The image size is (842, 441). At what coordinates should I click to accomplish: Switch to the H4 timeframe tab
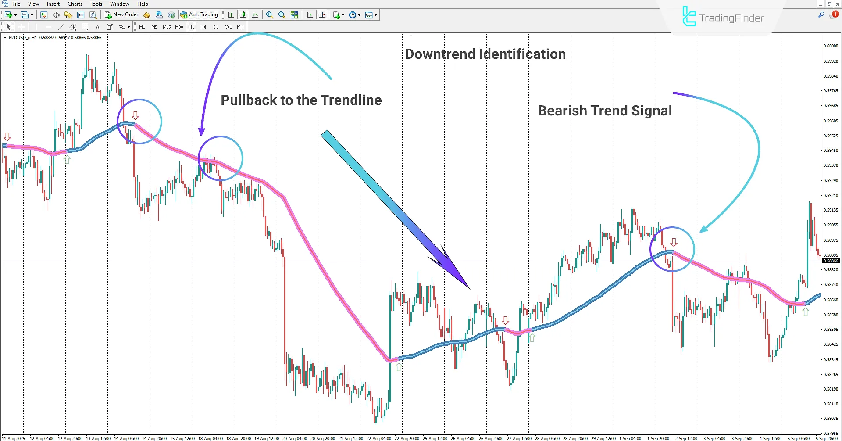(203, 27)
